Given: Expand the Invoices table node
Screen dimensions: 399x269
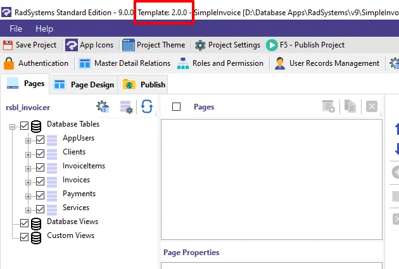Looking at the screenshot, I should coord(28,182).
